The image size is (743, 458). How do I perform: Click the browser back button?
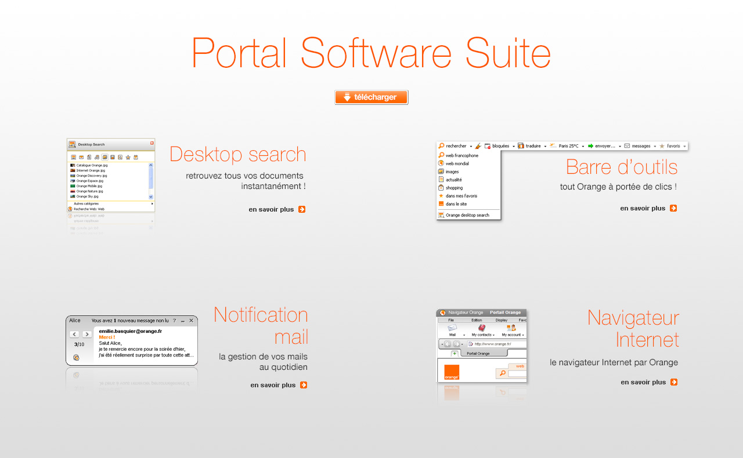click(x=448, y=344)
